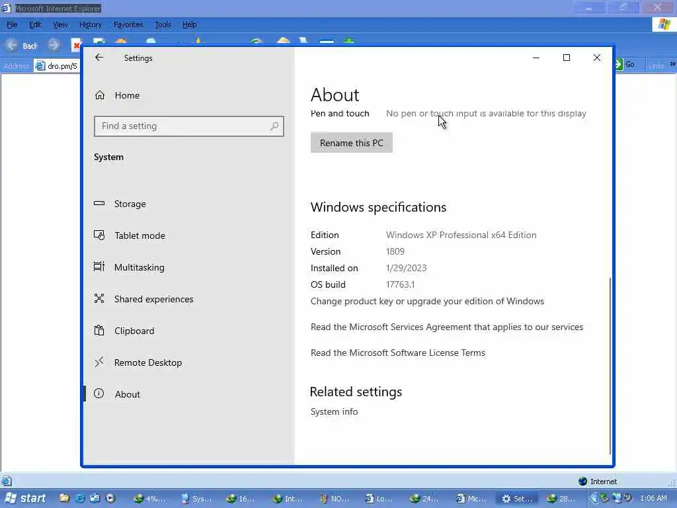The image size is (677, 508).
Task: Click the Rename this PC button
Action: (x=352, y=143)
